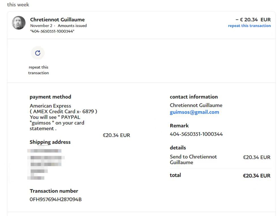The height and width of the screenshot is (216, 280).
Task: Click the 'this week' section heading
Action: pyautogui.click(x=18, y=5)
